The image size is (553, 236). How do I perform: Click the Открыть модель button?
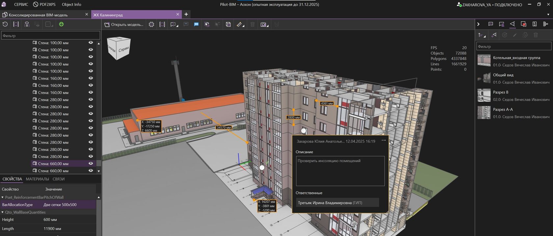coord(124,24)
